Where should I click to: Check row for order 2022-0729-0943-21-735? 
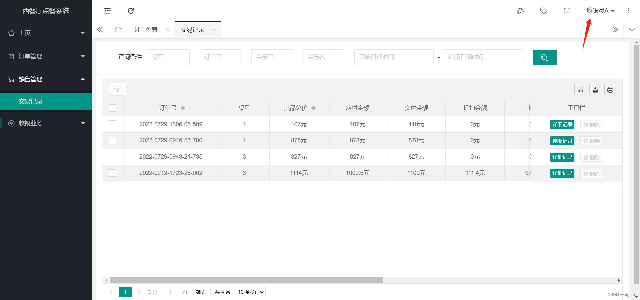[113, 157]
